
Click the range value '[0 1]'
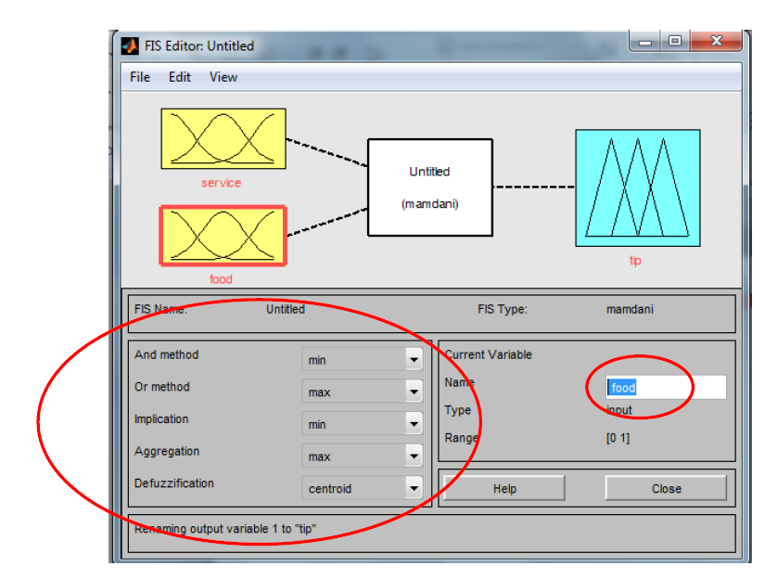(618, 438)
